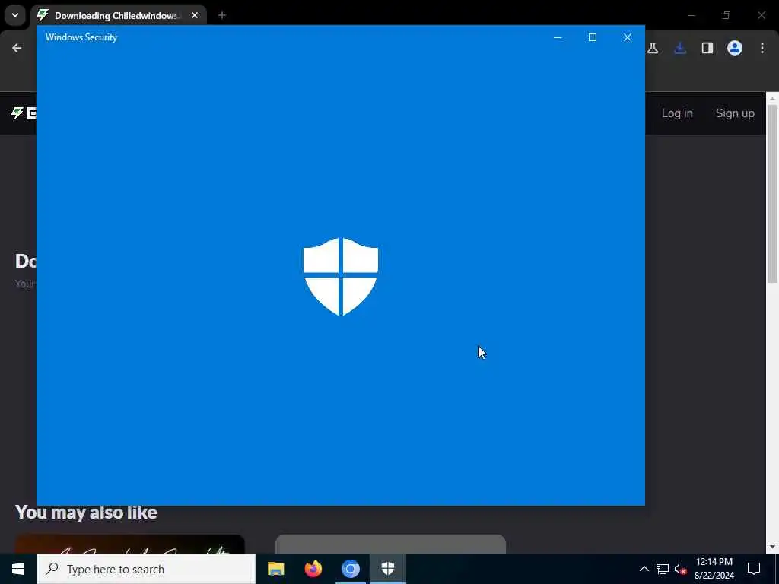Viewport: 779px width, 584px height.
Task: Show hidden system tray icons
Action: point(644,569)
